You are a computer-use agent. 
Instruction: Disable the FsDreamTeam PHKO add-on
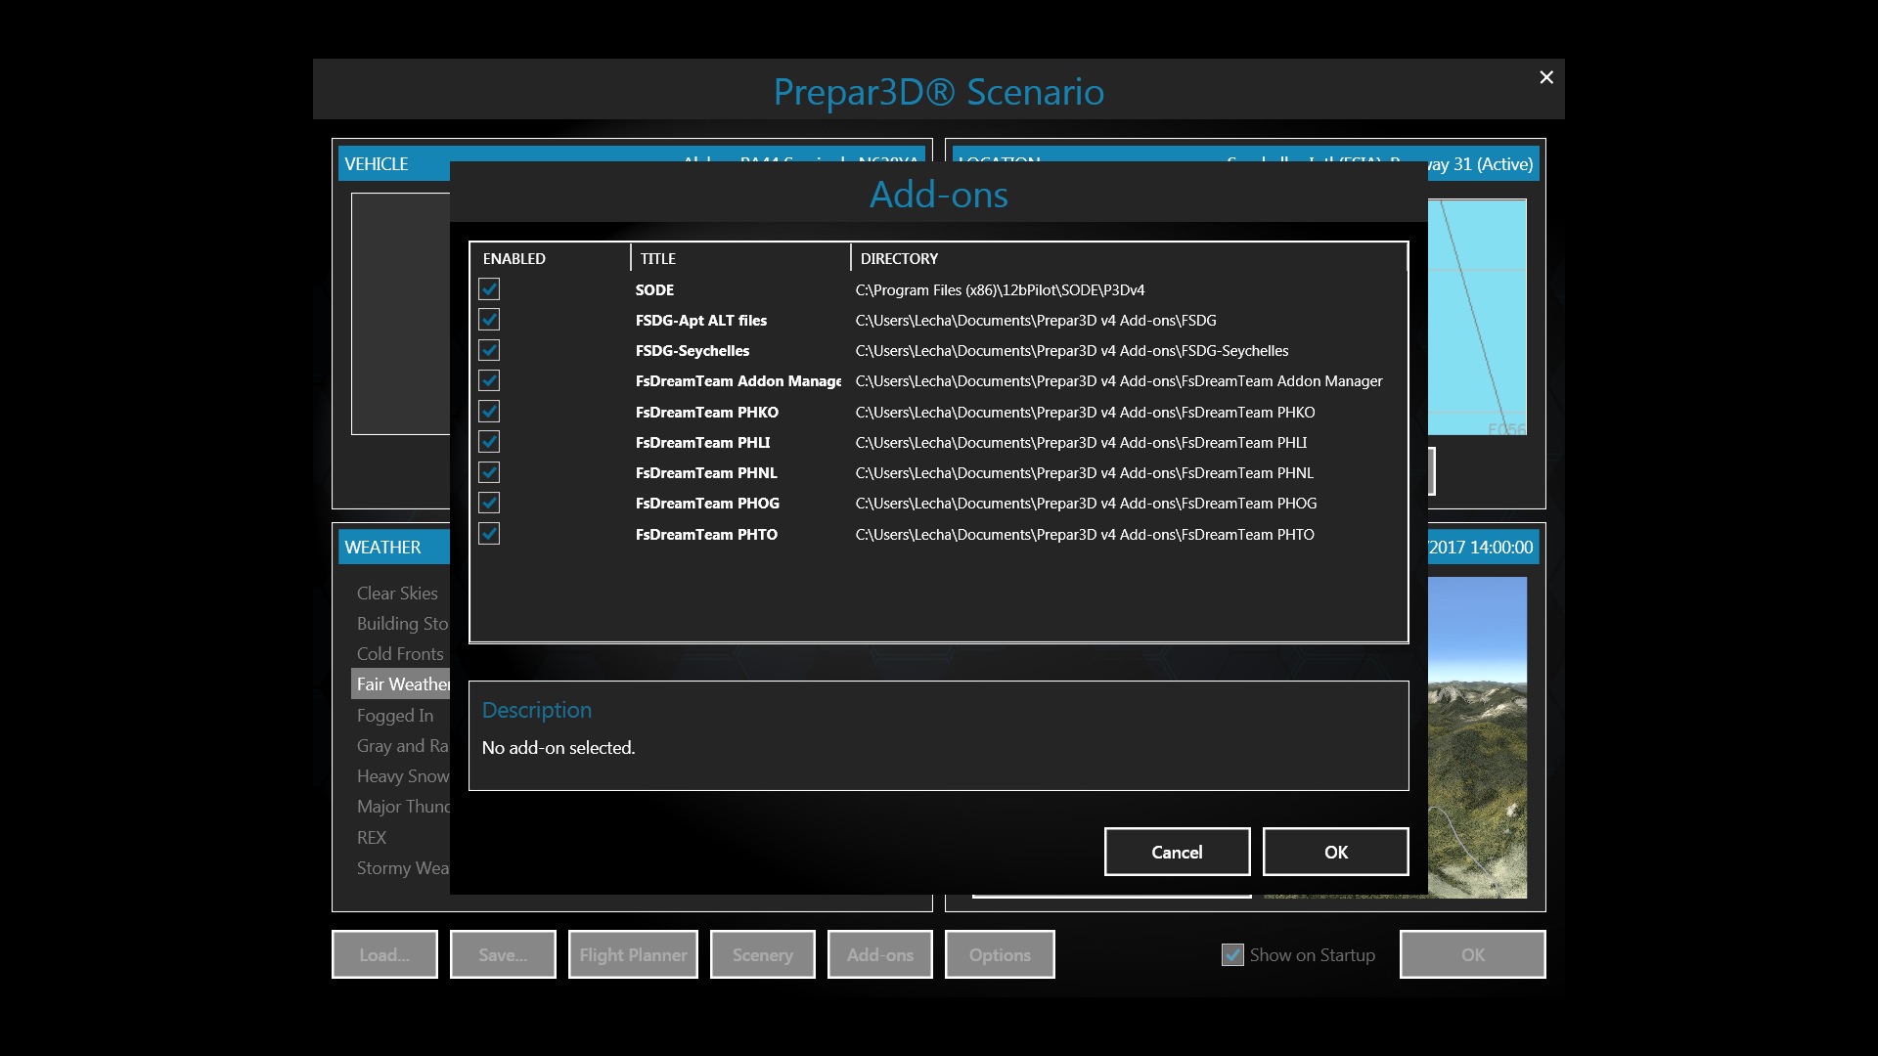click(x=489, y=412)
